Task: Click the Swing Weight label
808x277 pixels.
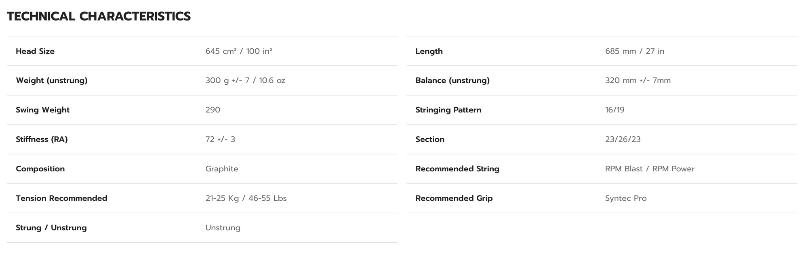Action: tap(42, 110)
